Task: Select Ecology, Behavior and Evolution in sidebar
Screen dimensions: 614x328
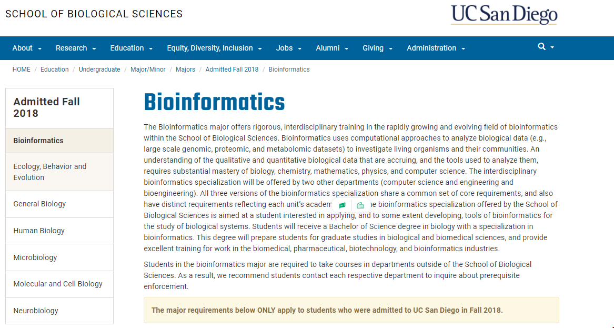Action: 49,171
